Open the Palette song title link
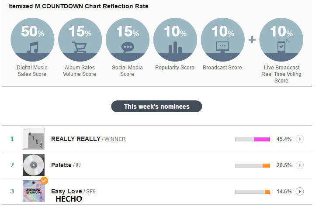 coord(61,165)
